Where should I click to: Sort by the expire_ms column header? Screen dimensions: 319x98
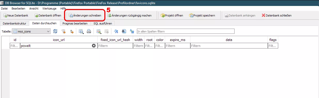tap(178, 40)
